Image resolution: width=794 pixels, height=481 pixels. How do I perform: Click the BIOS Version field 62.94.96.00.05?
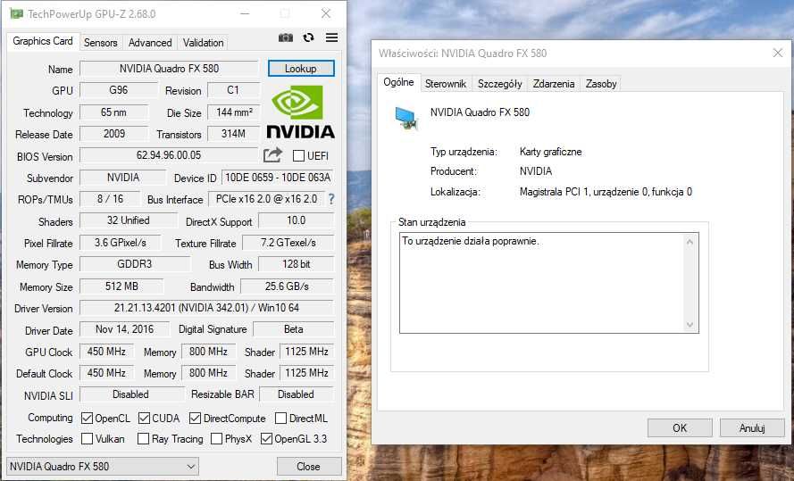169,154
